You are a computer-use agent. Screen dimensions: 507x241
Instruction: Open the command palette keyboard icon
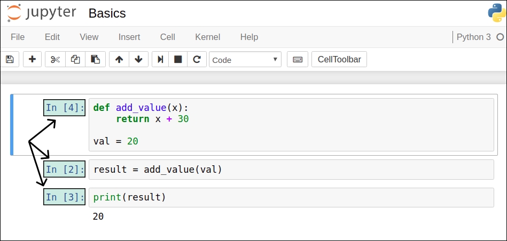pos(298,59)
